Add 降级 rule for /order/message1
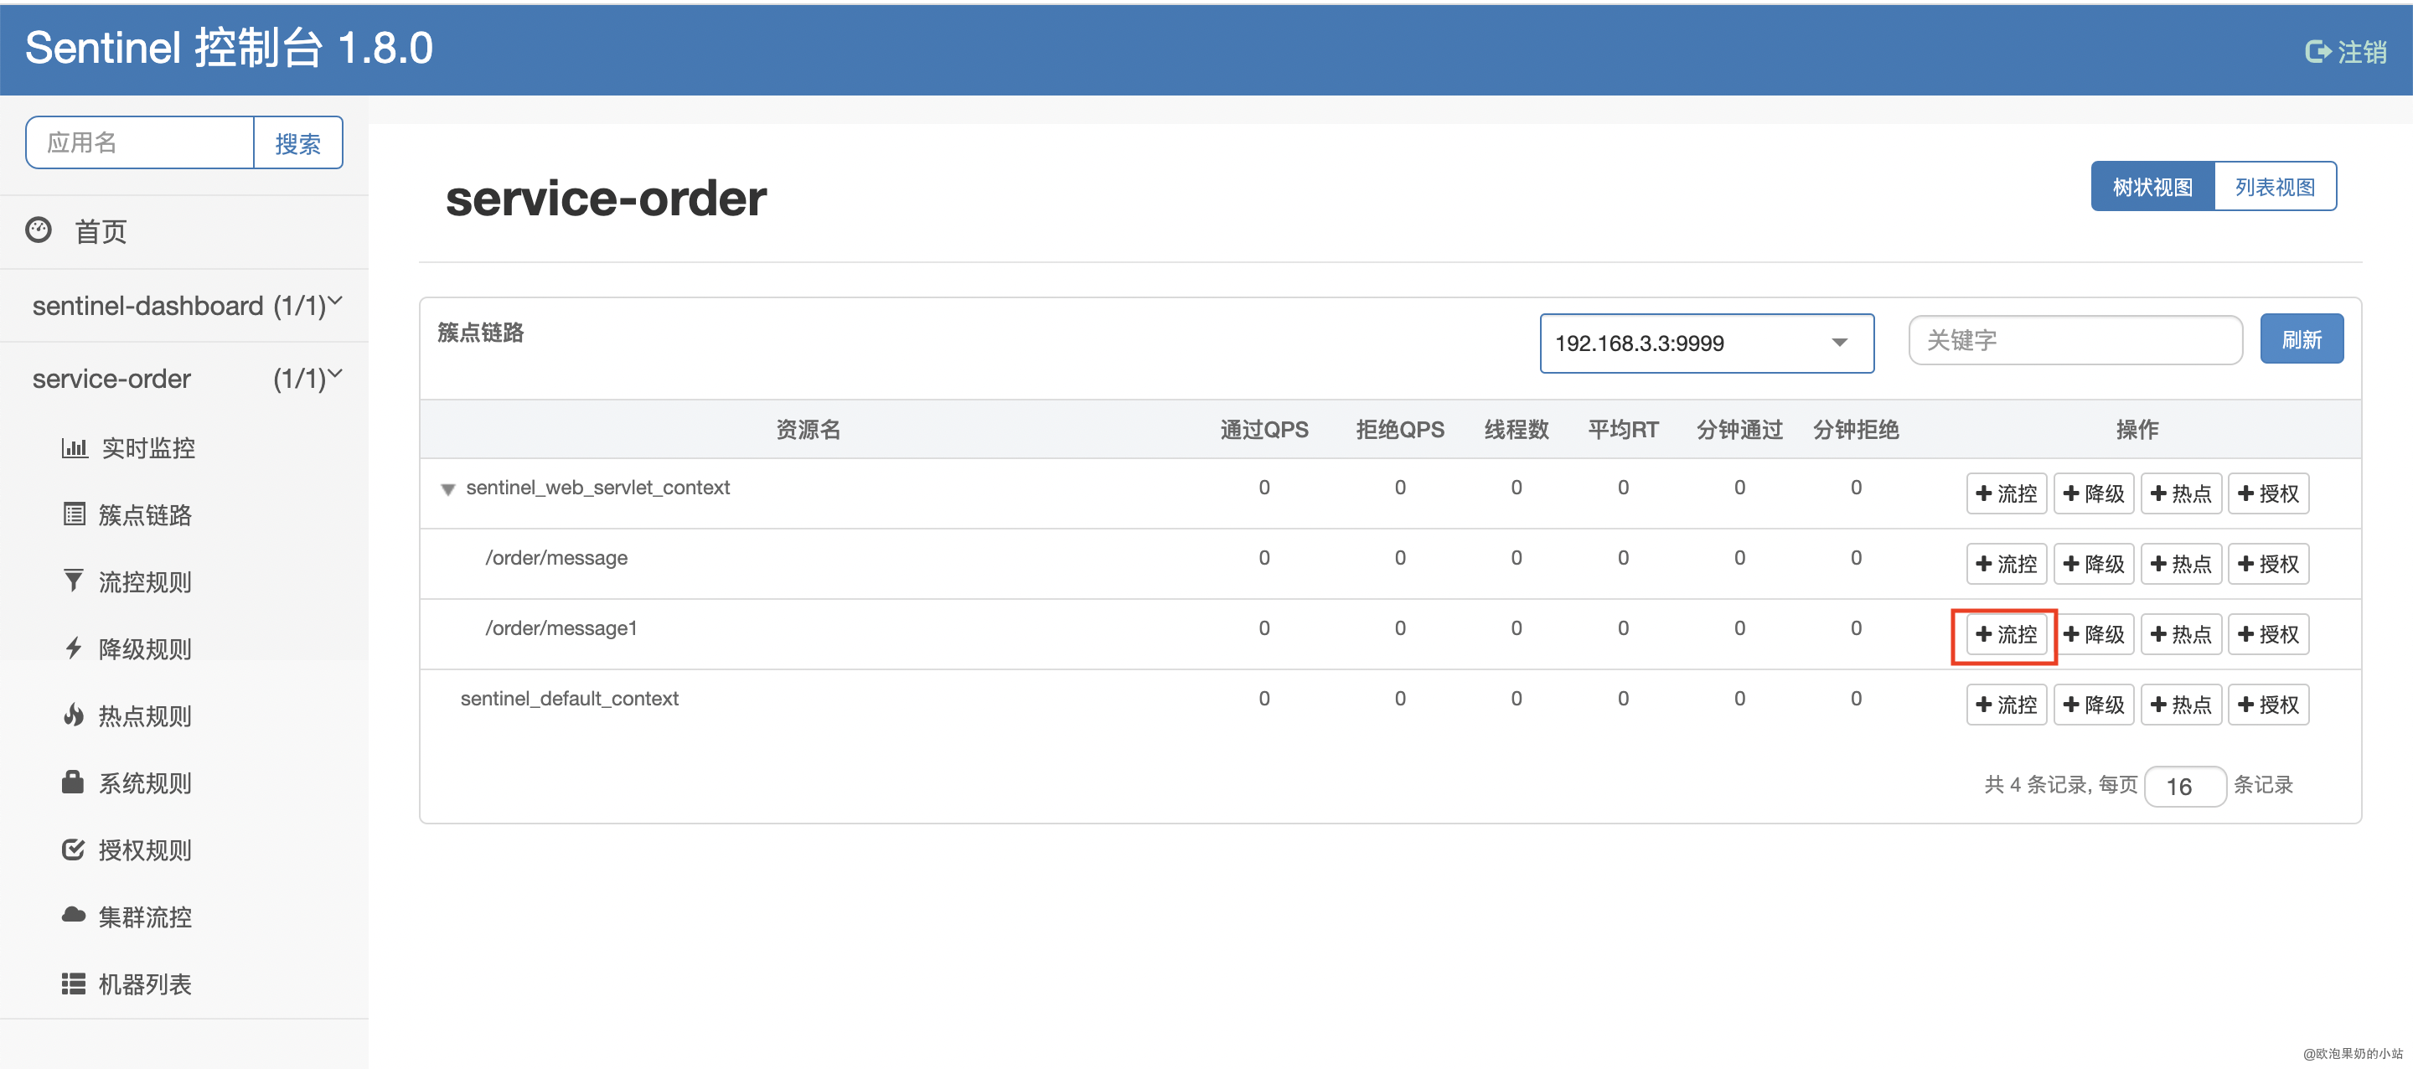2413x1069 pixels. pos(2094,634)
